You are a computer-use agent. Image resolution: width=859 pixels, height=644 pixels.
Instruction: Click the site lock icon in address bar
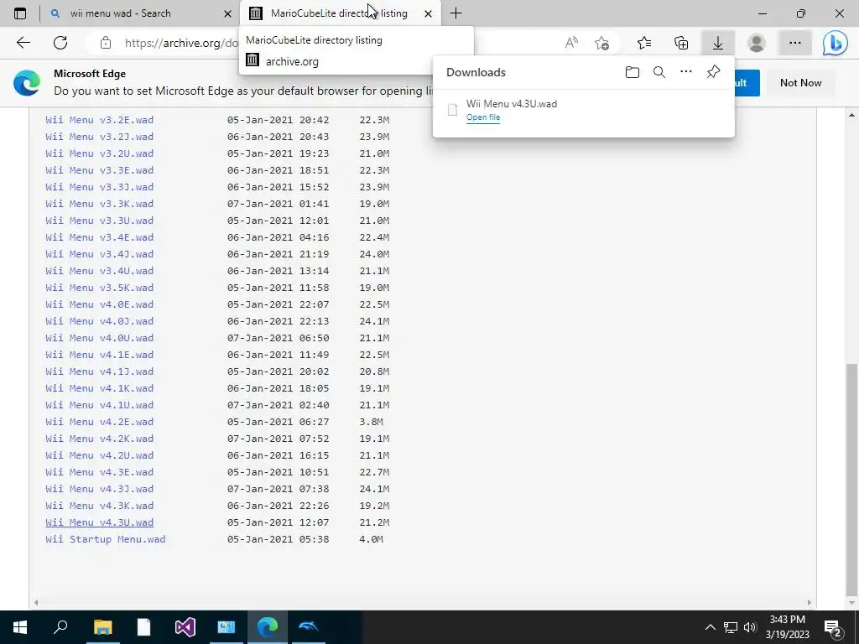click(x=106, y=43)
